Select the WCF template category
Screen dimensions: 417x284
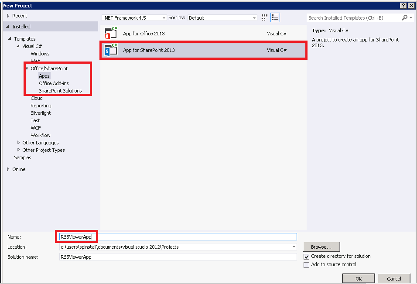coord(36,128)
